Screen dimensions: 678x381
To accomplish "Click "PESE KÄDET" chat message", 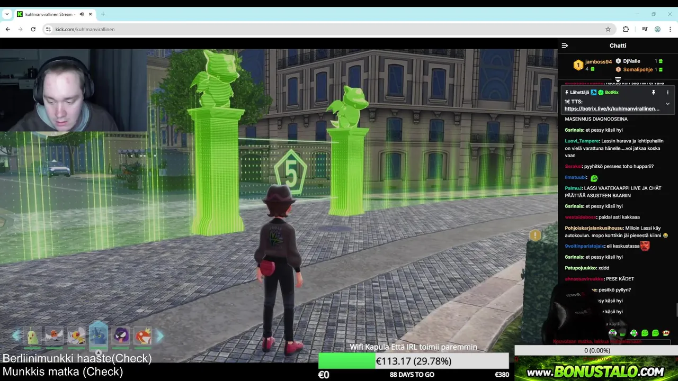I will 620,279.
